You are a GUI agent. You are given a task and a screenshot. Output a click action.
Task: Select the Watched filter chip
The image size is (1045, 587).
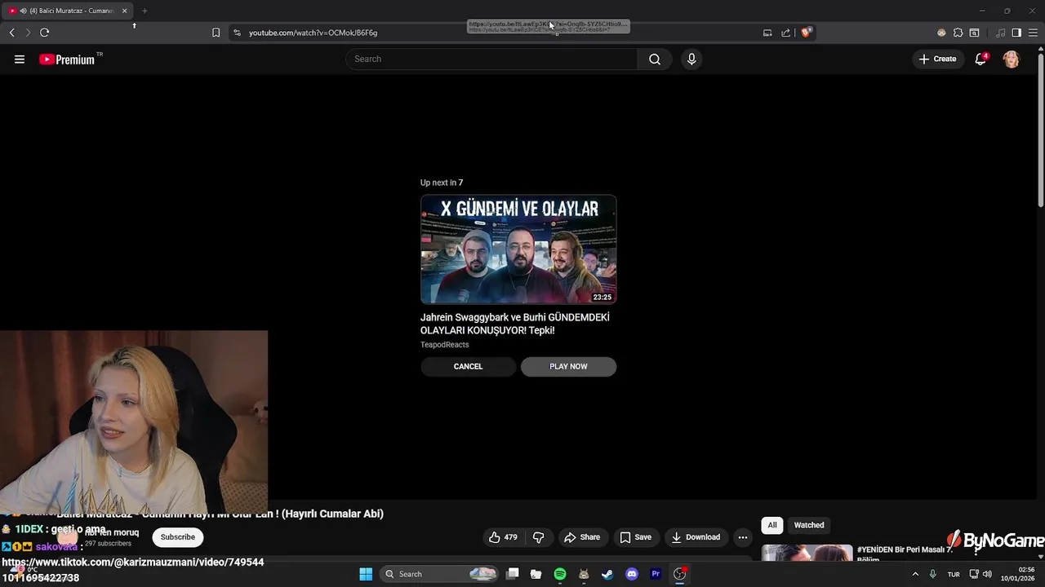pos(809,525)
